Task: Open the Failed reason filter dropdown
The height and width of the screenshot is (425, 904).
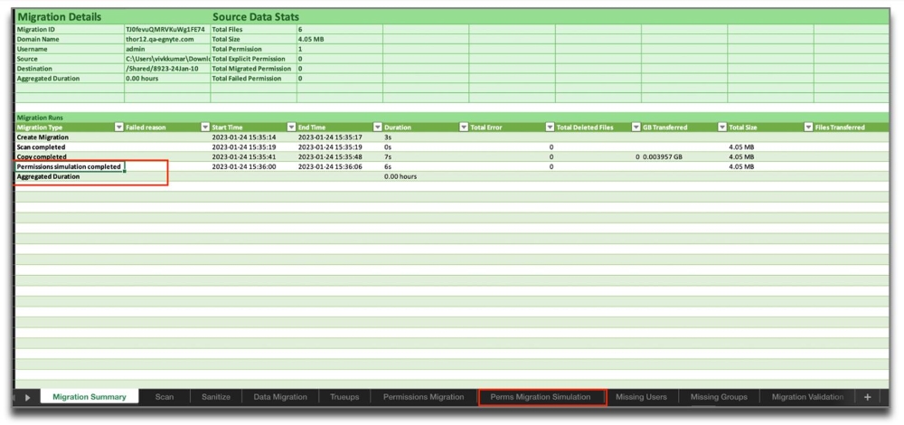Action: coord(205,127)
